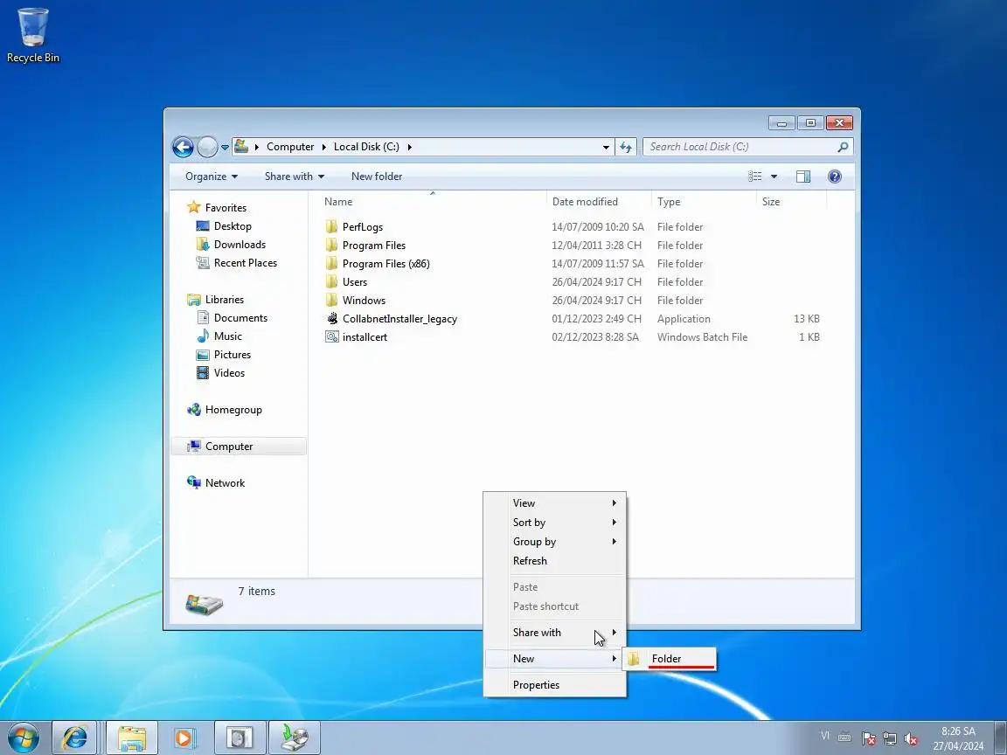The width and height of the screenshot is (1007, 755).
Task: Click Local Disk (C:) breadcrumb segment
Action: [366, 147]
